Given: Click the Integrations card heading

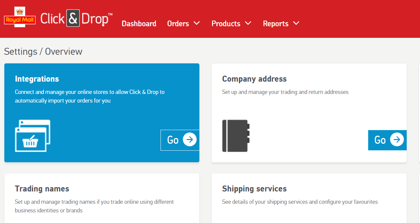Looking at the screenshot, I should pos(37,79).
